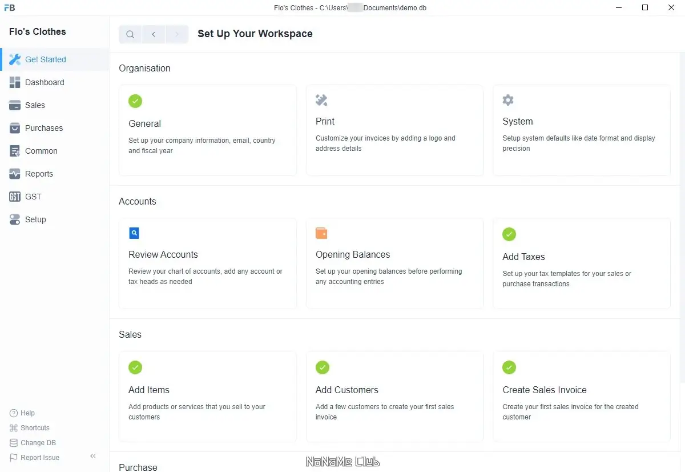Collapse the sidebar with double chevron
Screen dimensions: 685x472
(93, 456)
